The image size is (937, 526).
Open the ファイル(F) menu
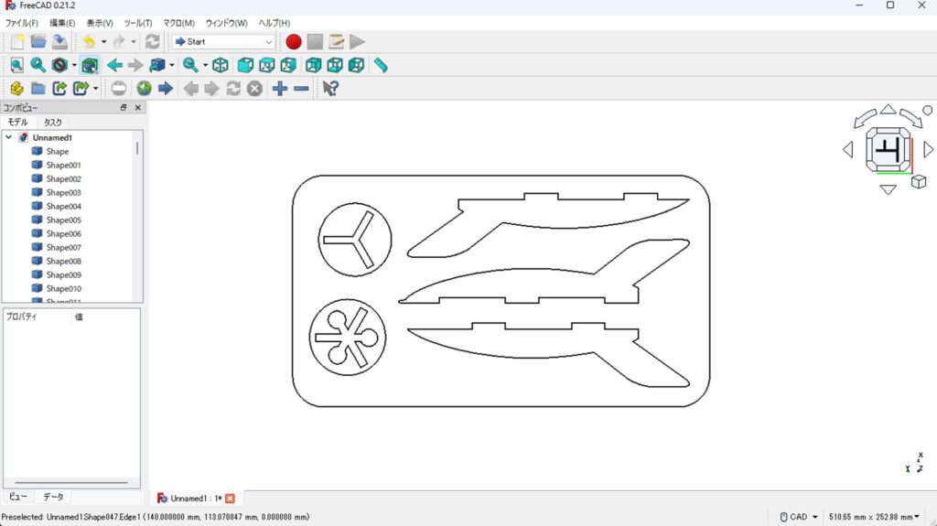click(x=22, y=23)
